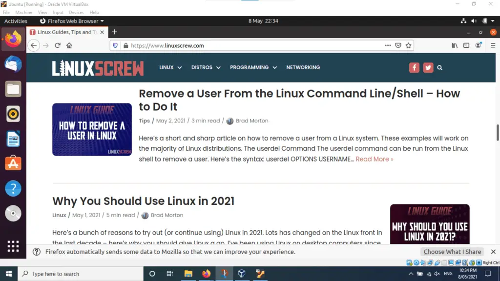
Task: Open Ubuntu Software from the dock
Action: pyautogui.click(x=13, y=163)
